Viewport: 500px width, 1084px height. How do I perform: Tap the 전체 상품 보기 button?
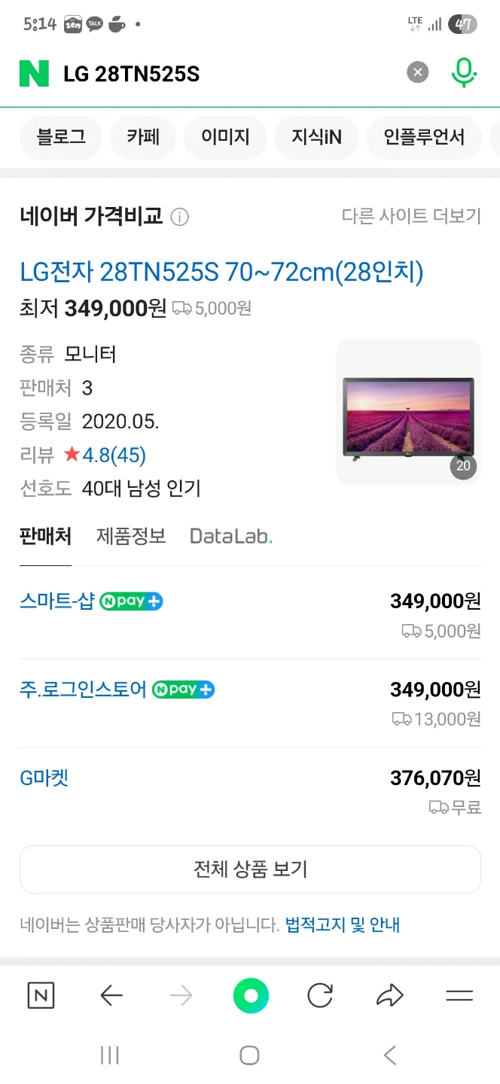pos(250,869)
